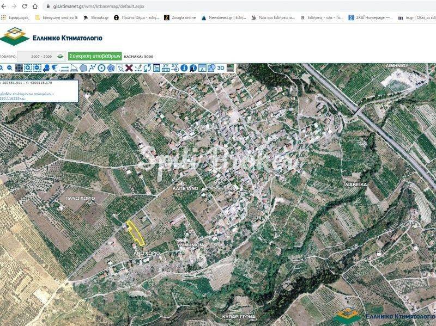Viewport: 436px width, 326px height.
Task: Open the 3D view tool
Action: pos(221,68)
